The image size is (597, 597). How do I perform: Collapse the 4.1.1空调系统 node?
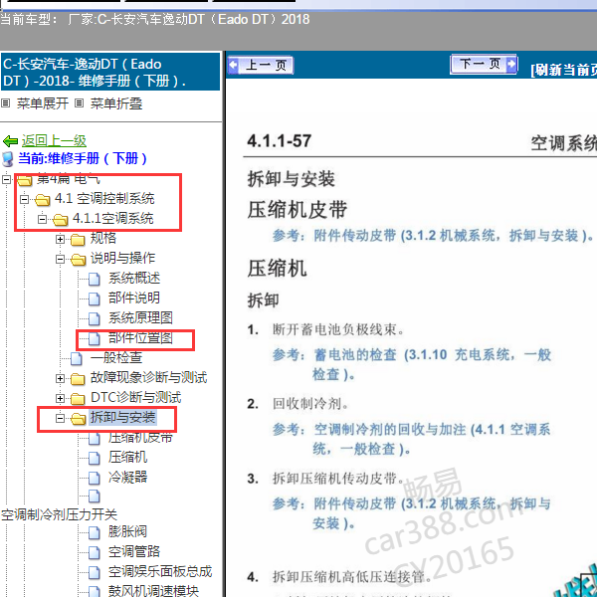tap(42, 219)
